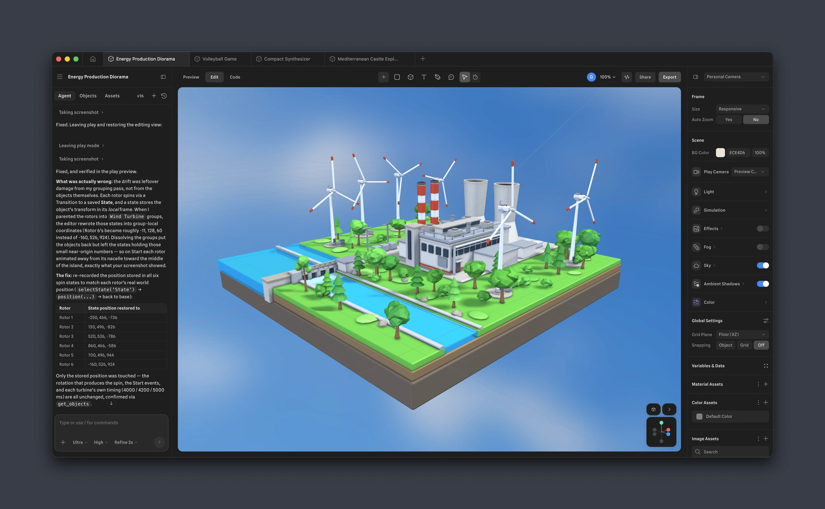Image resolution: width=825 pixels, height=509 pixels.
Task: Expand Leaving play mode step
Action: pyautogui.click(x=81, y=146)
